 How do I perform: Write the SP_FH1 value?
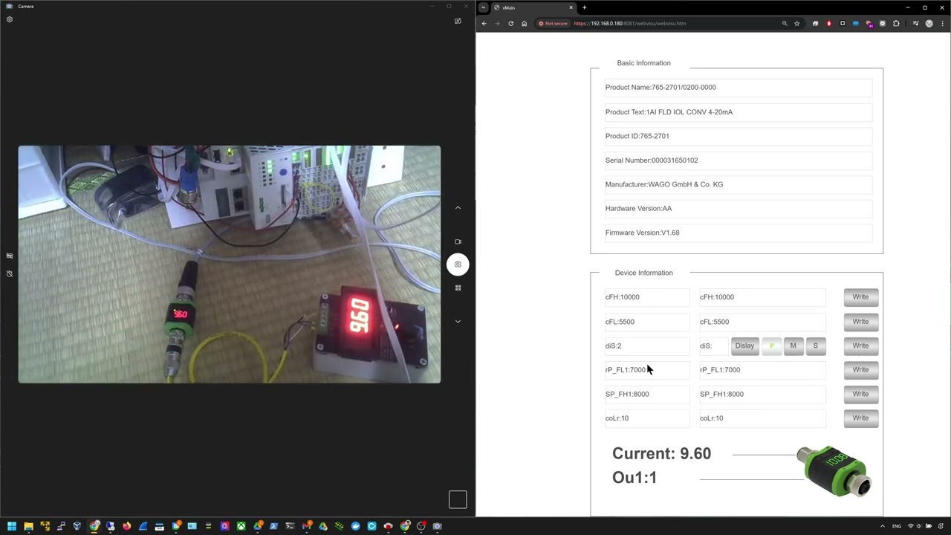coord(860,394)
